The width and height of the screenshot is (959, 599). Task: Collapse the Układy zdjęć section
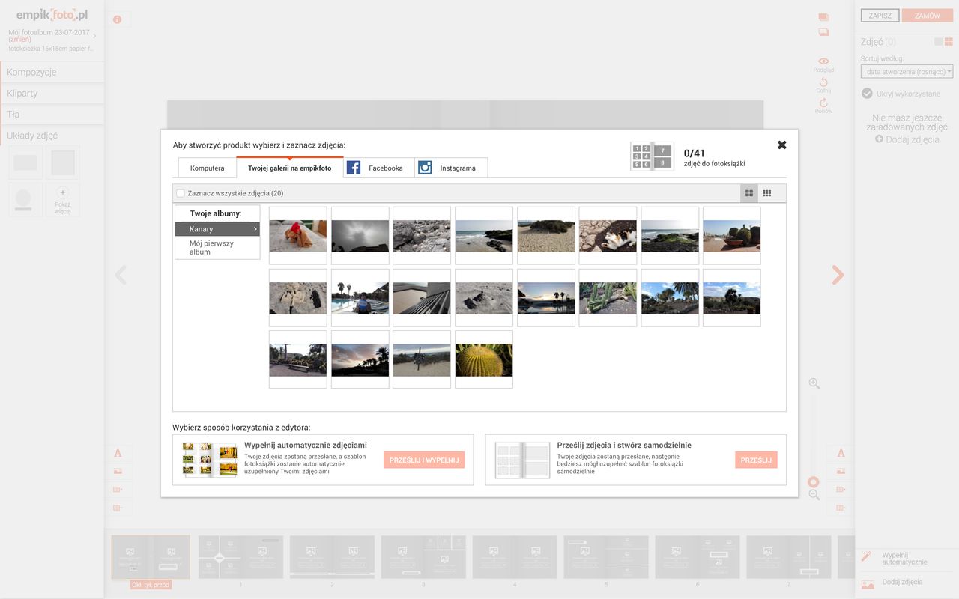click(x=52, y=136)
